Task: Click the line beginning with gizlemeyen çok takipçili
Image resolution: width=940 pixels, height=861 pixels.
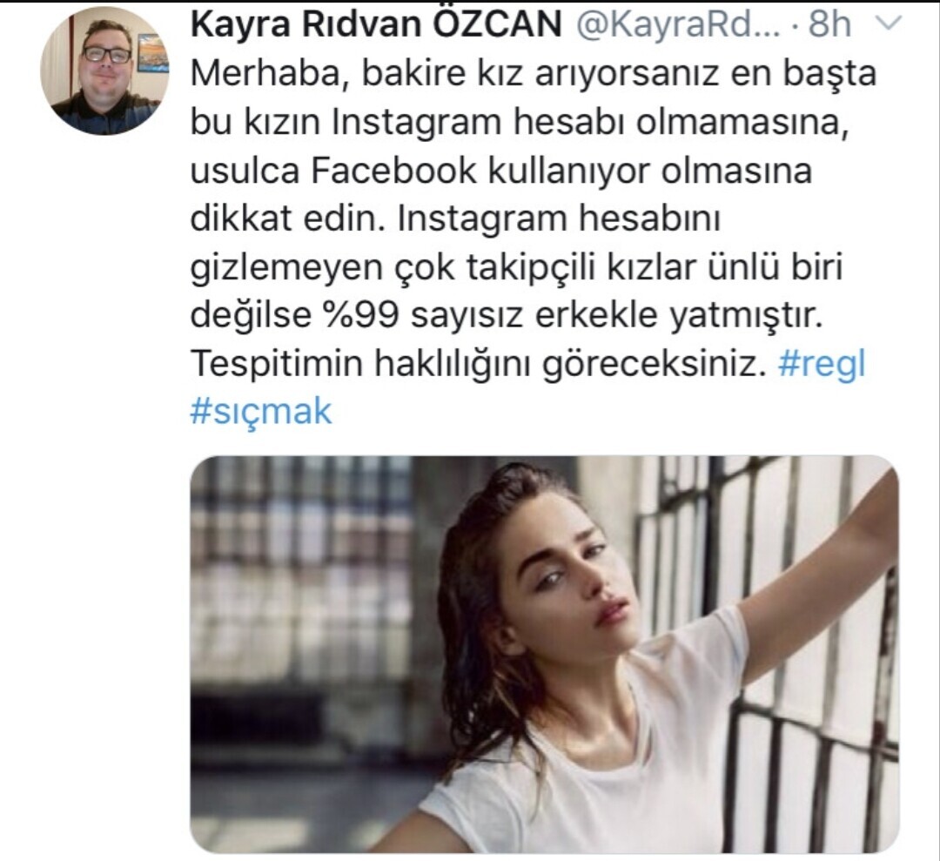Action: click(517, 268)
